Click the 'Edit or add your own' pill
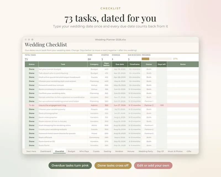Screen dimensions: 221x177 153,165
